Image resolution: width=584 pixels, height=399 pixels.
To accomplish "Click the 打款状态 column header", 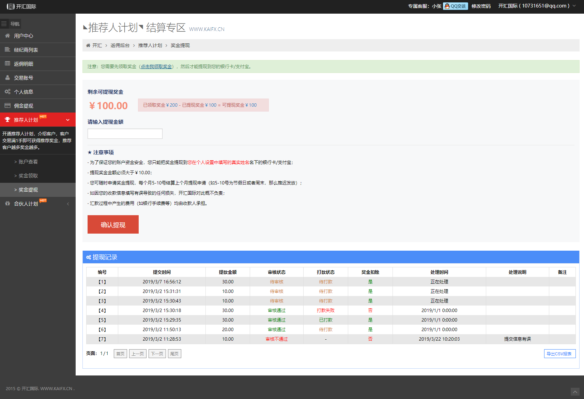I will (326, 272).
